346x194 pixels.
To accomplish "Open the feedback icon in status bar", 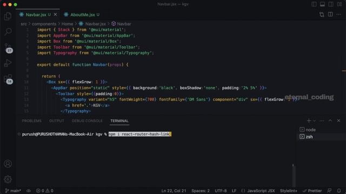I will 329,191.
